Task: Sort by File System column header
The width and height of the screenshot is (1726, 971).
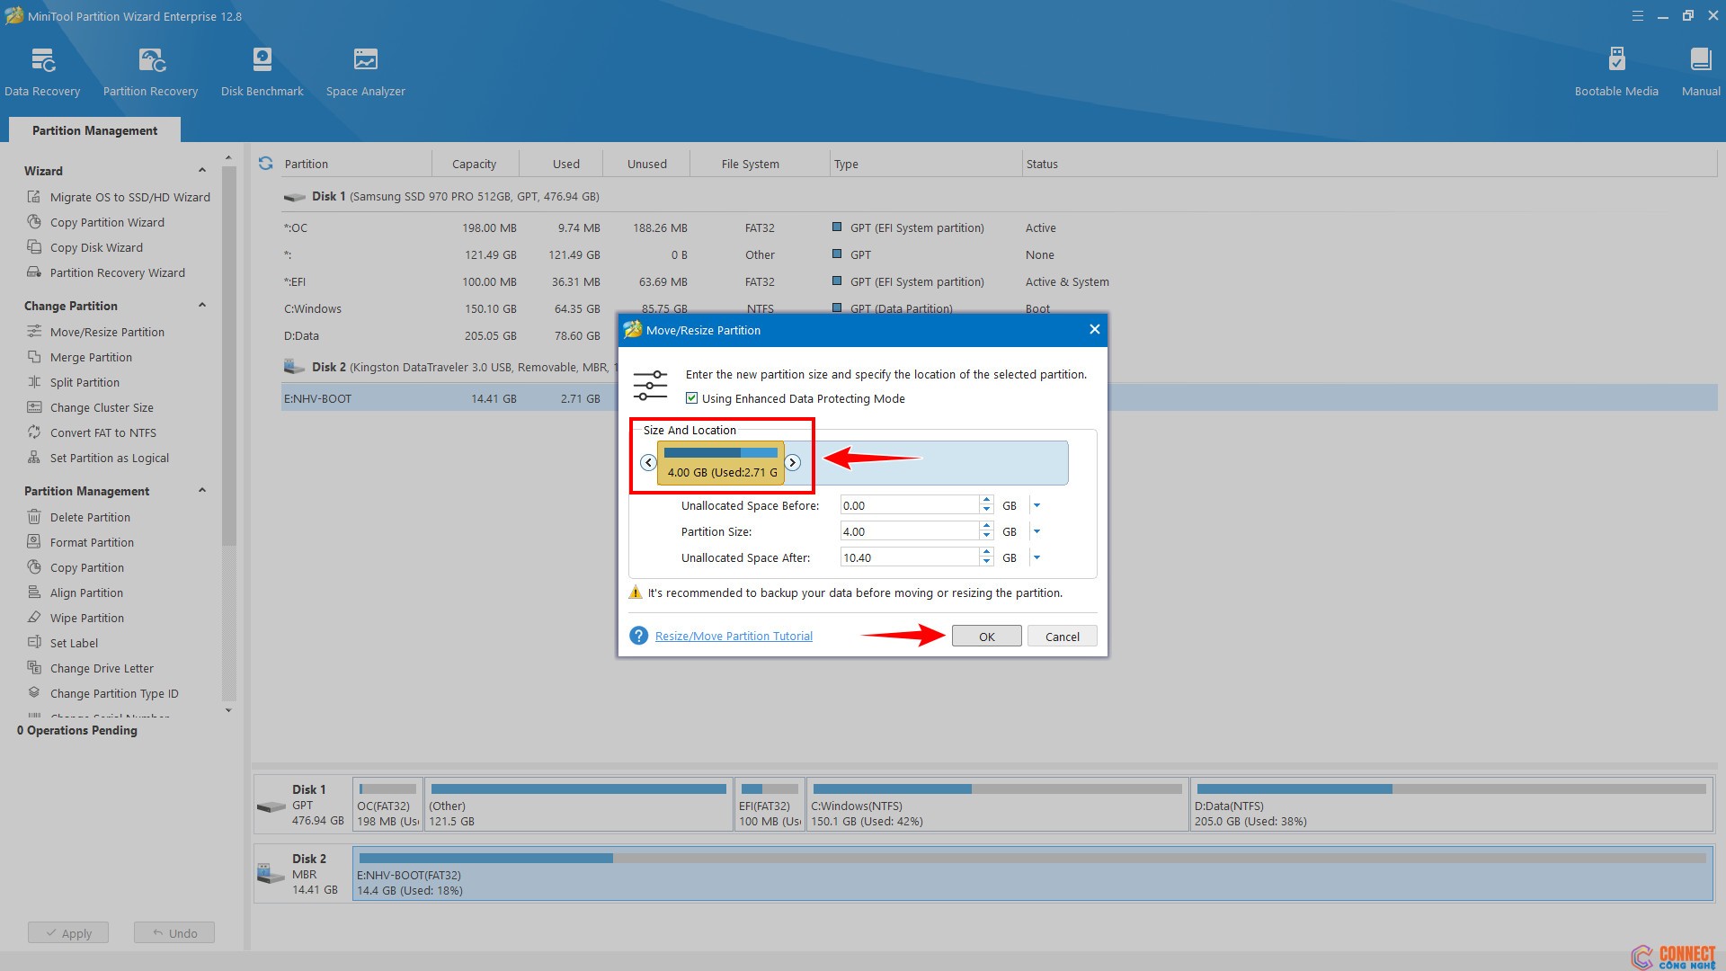Action: click(x=750, y=164)
